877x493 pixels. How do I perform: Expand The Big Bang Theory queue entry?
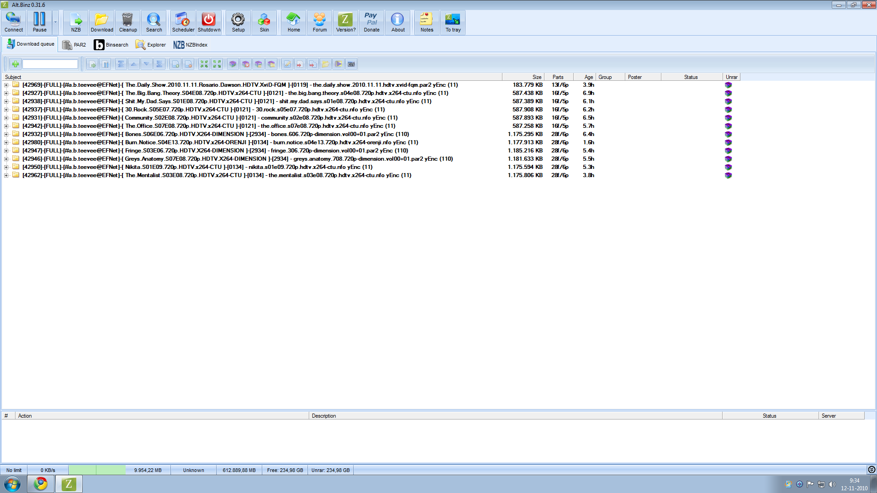point(6,93)
